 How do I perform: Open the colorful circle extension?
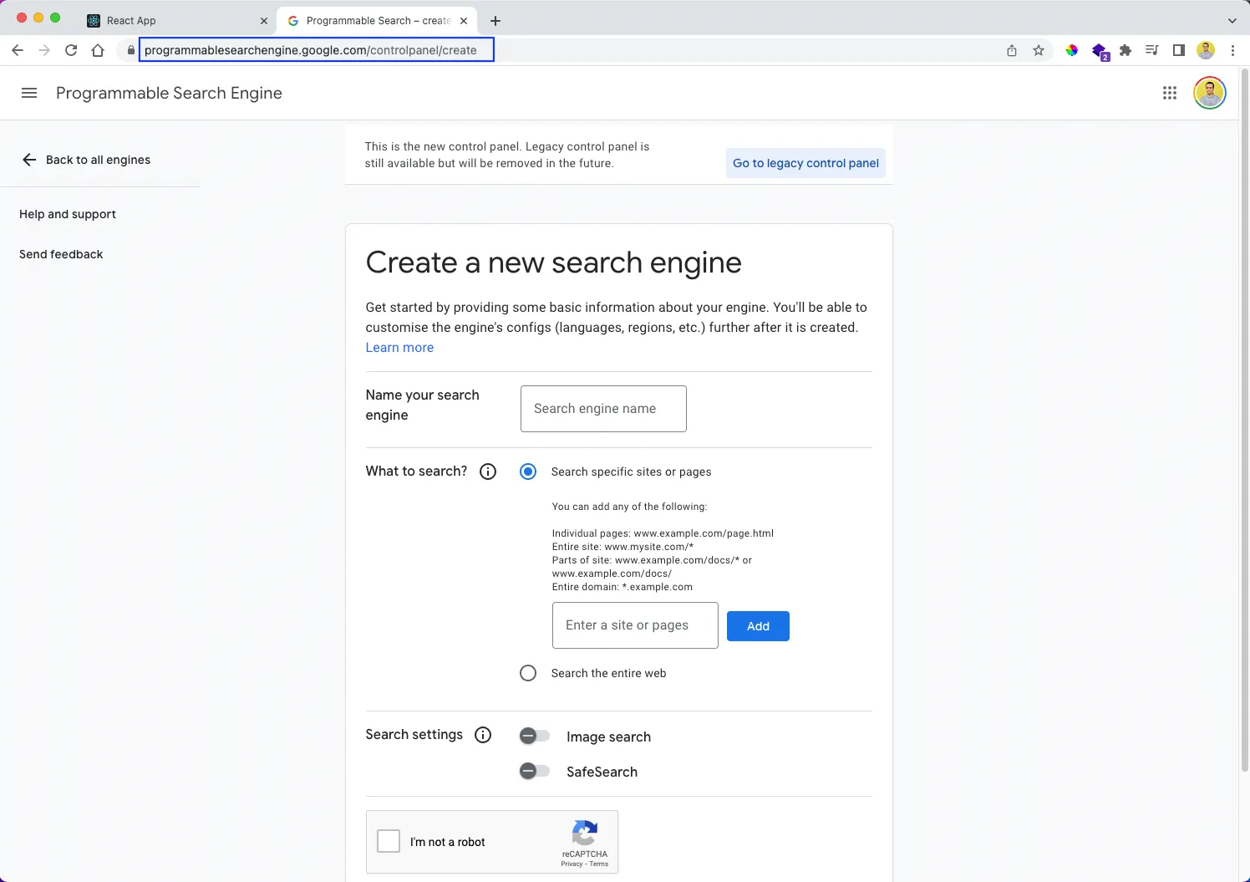click(1072, 50)
